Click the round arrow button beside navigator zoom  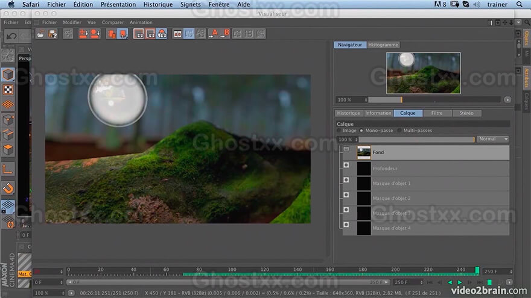(507, 100)
